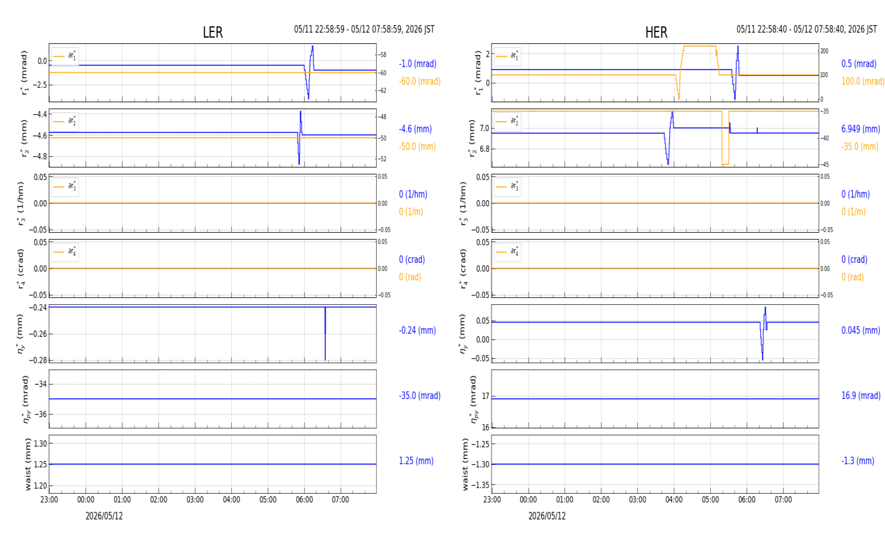Click the LER ηy* (mm) axis label
885x542 pixels.
(x=21, y=334)
